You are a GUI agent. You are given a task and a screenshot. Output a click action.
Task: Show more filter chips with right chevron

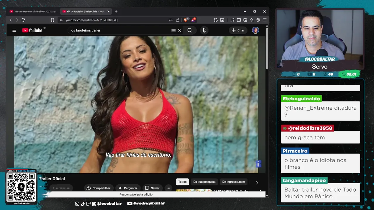click(257, 183)
